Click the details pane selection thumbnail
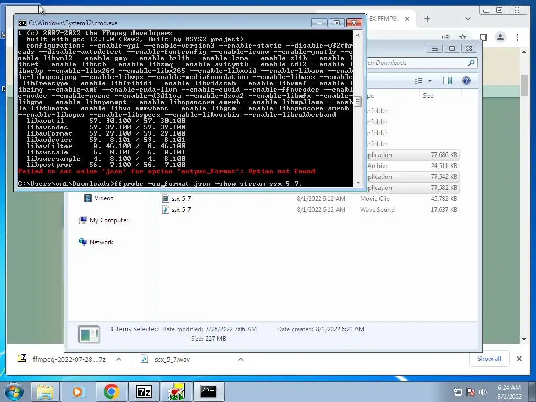The image size is (536, 402). [89, 334]
